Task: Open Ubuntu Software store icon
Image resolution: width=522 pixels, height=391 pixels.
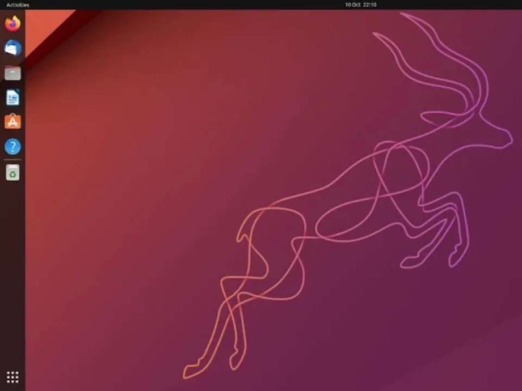Action: tap(12, 121)
